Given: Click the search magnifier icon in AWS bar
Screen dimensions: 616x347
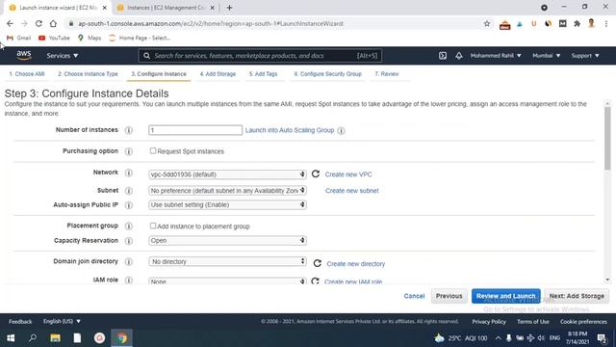Looking at the screenshot, I should 146,56.
